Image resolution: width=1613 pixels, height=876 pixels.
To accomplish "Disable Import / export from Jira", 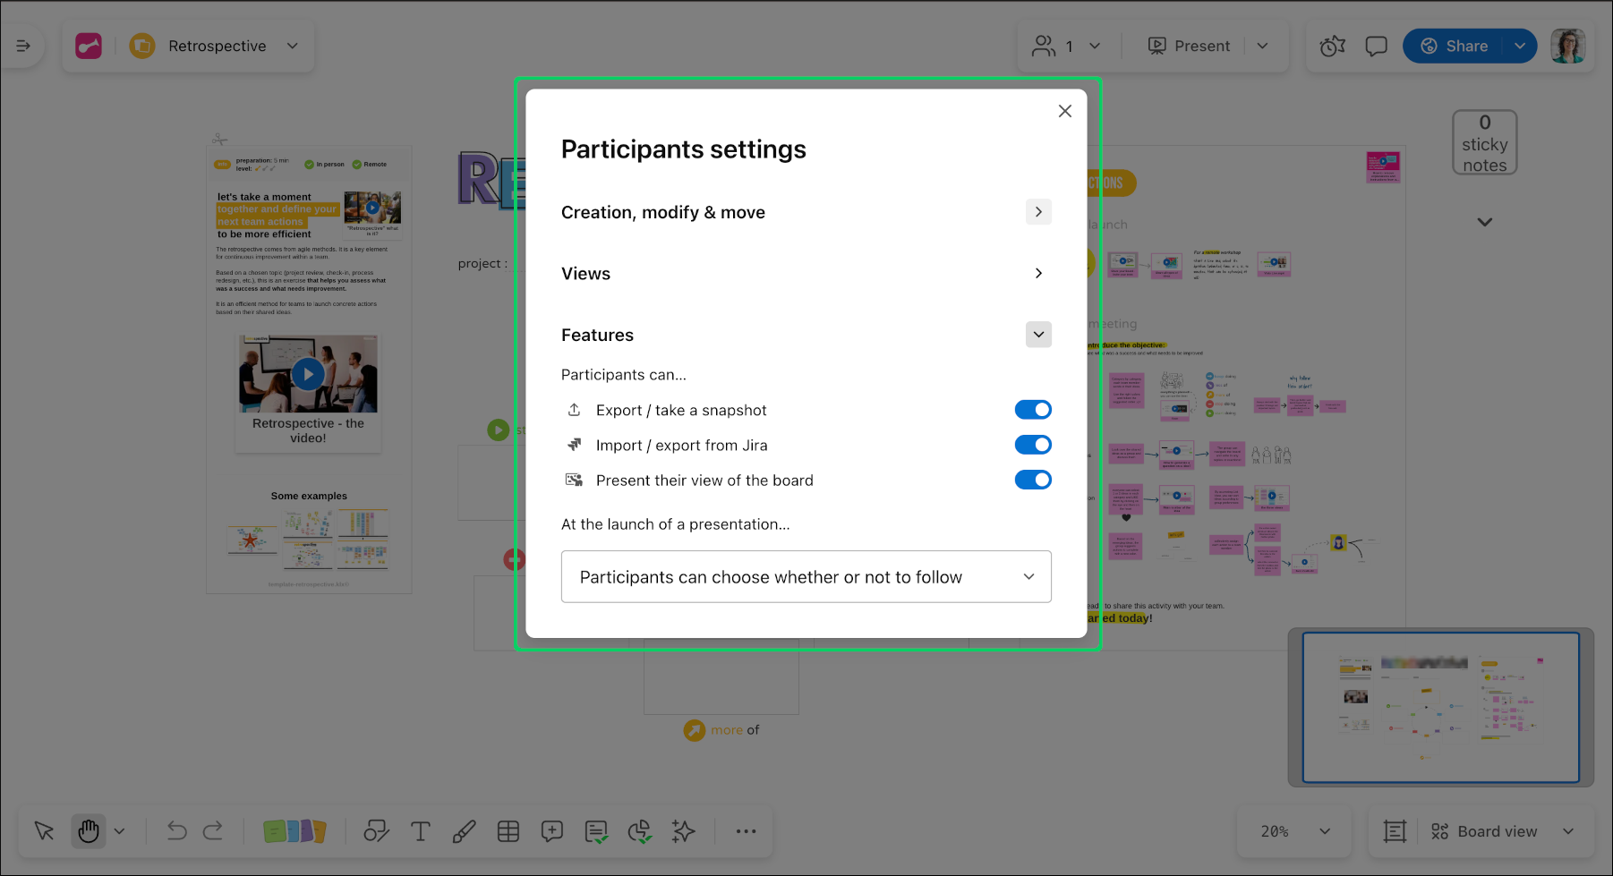I will pos(1033,445).
